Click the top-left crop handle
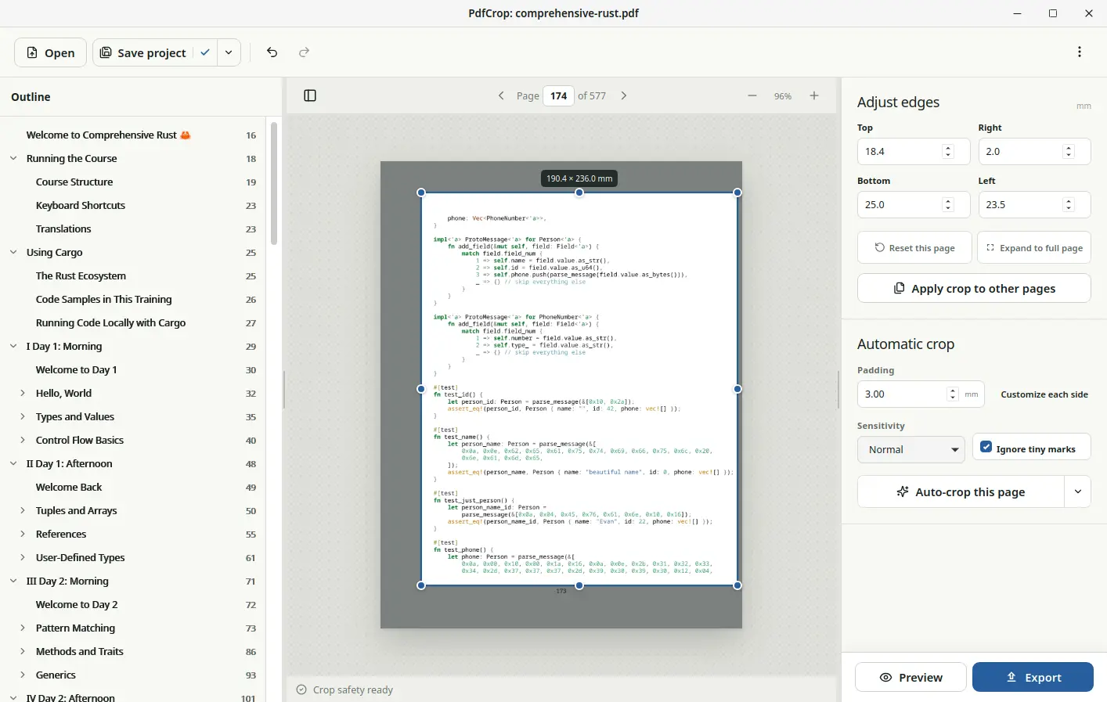1107x702 pixels. (421, 193)
